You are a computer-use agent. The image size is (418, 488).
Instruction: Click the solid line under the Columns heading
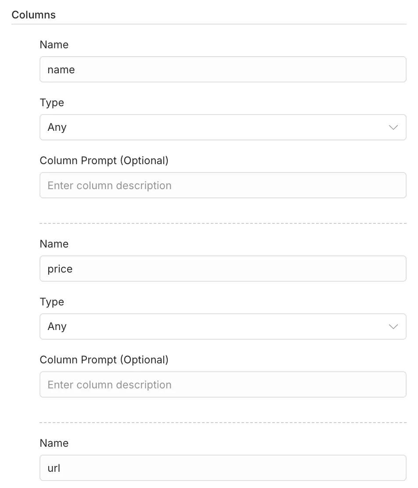click(x=209, y=24)
